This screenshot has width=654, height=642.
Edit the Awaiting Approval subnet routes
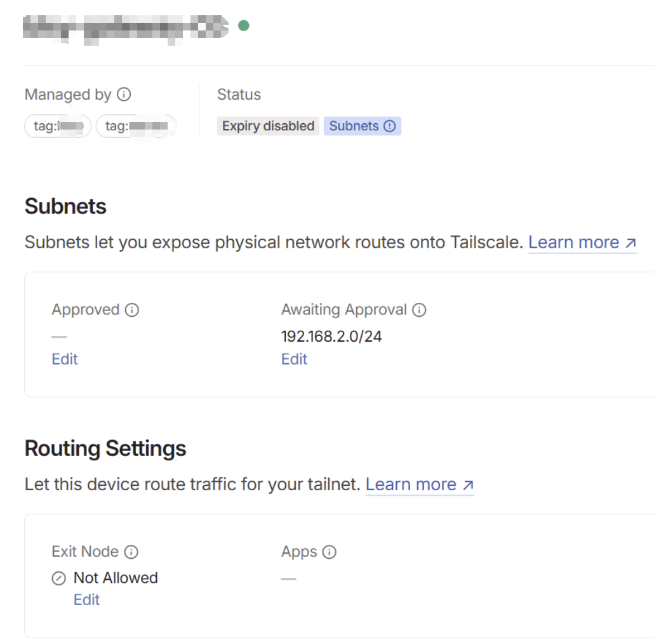coord(294,359)
